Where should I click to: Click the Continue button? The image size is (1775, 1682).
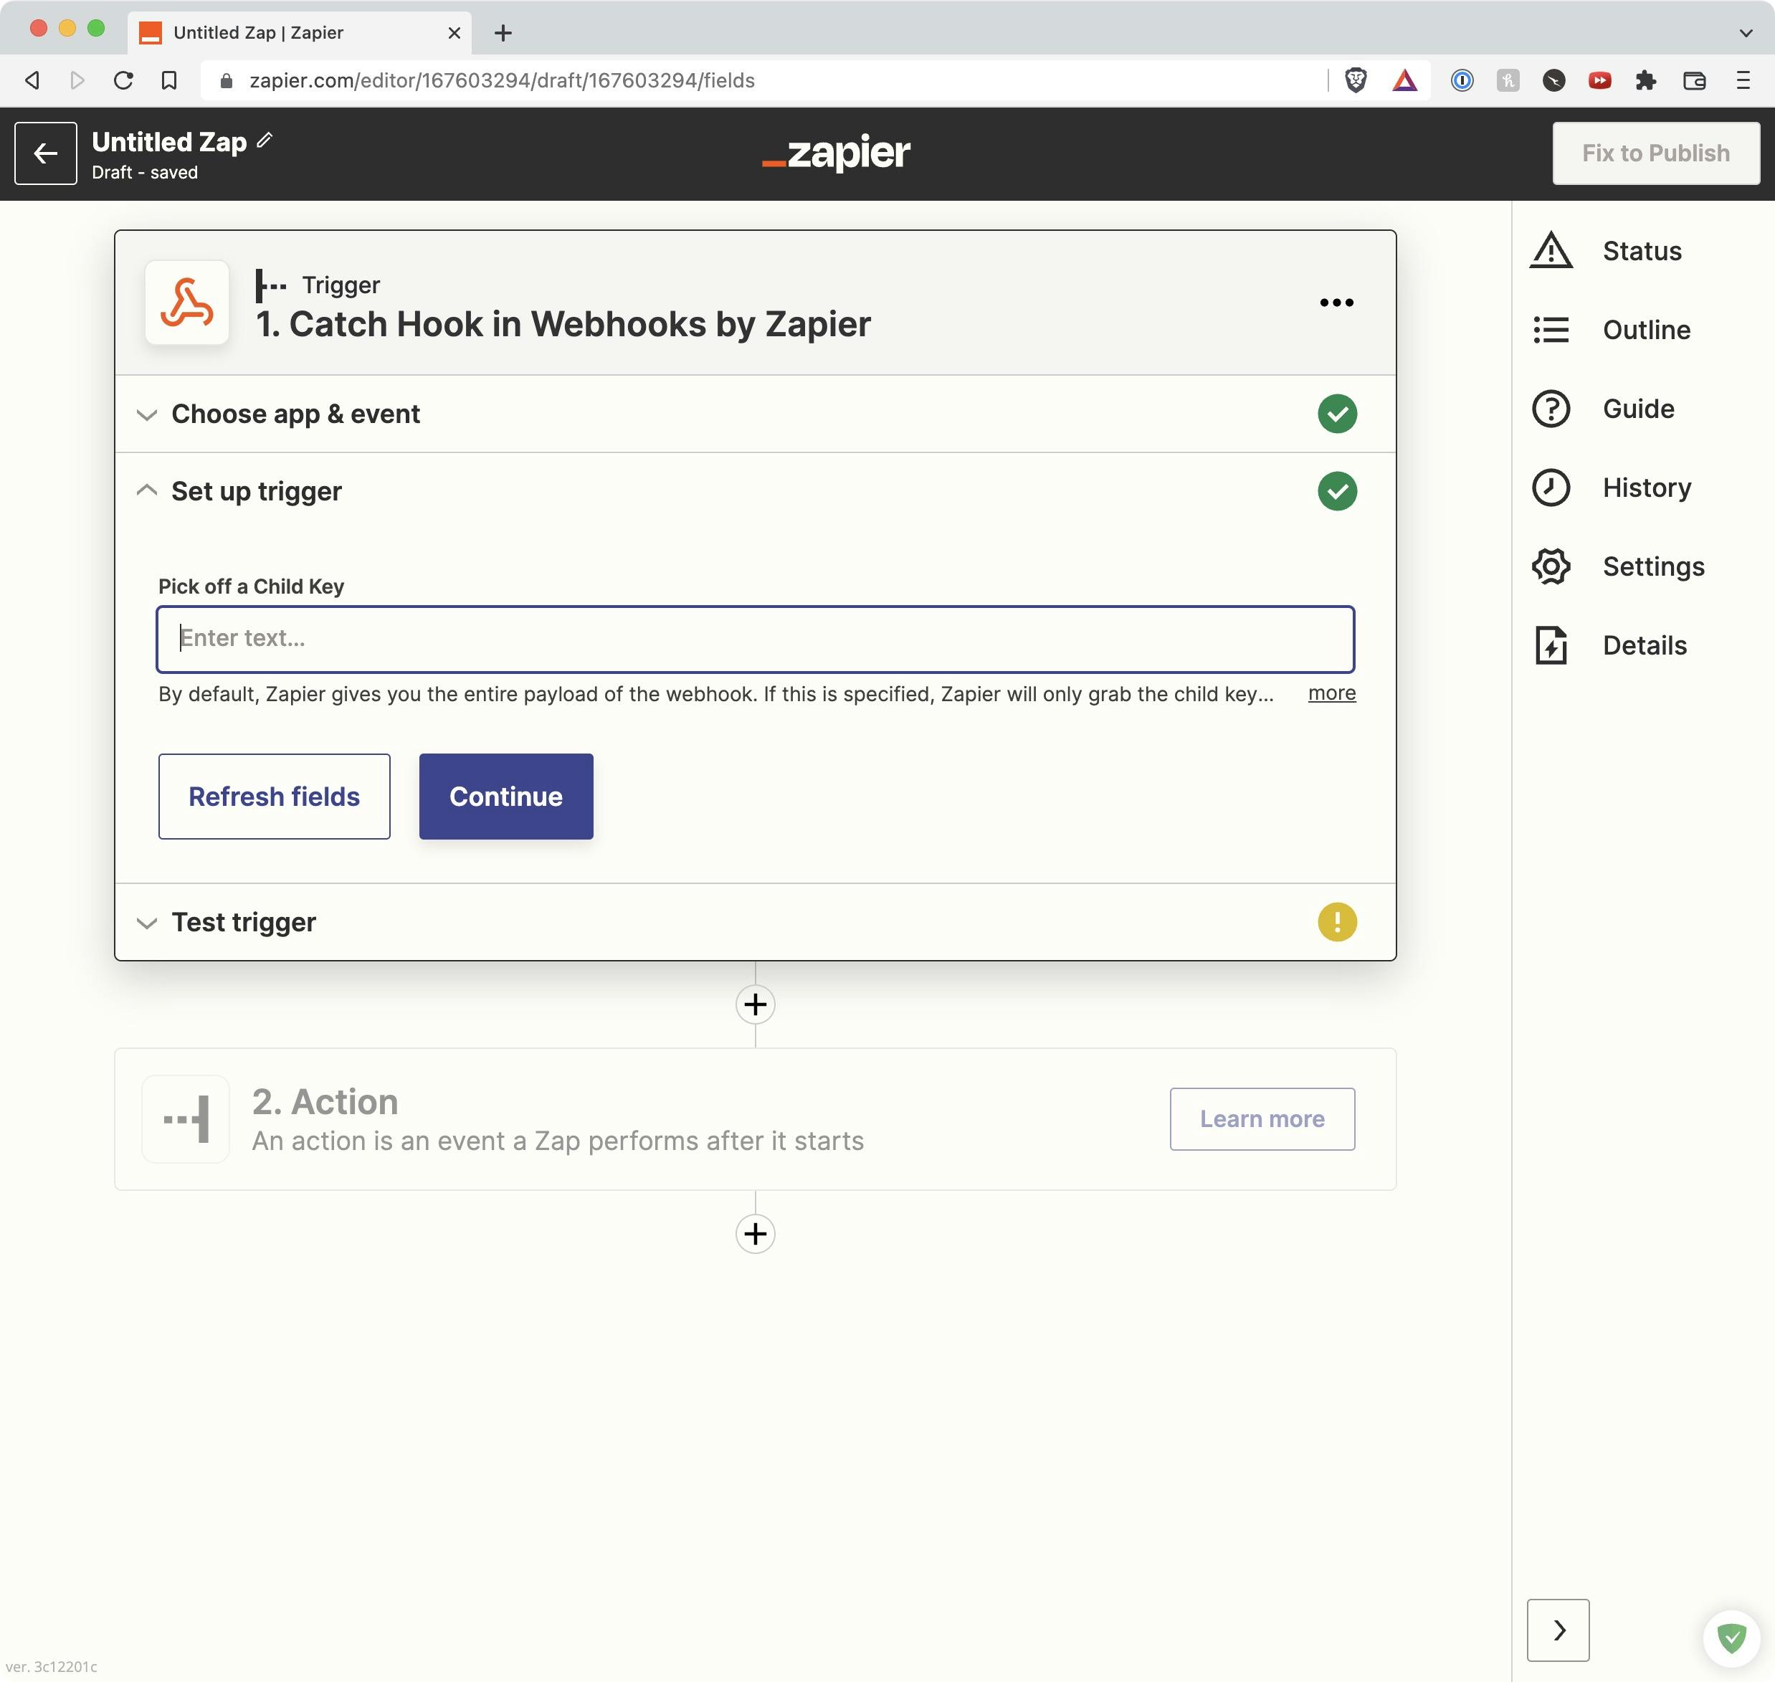coord(505,796)
